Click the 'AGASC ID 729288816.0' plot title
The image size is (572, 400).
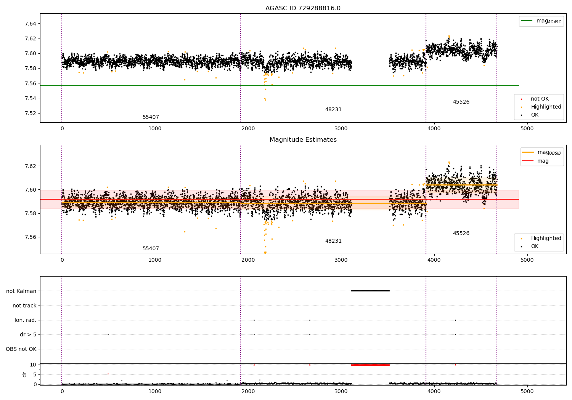pos(303,8)
